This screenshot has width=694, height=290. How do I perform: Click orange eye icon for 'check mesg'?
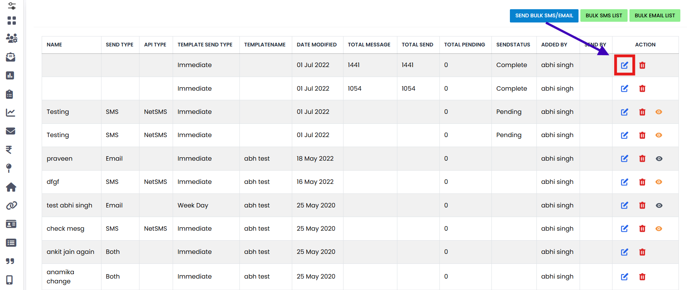[659, 229]
